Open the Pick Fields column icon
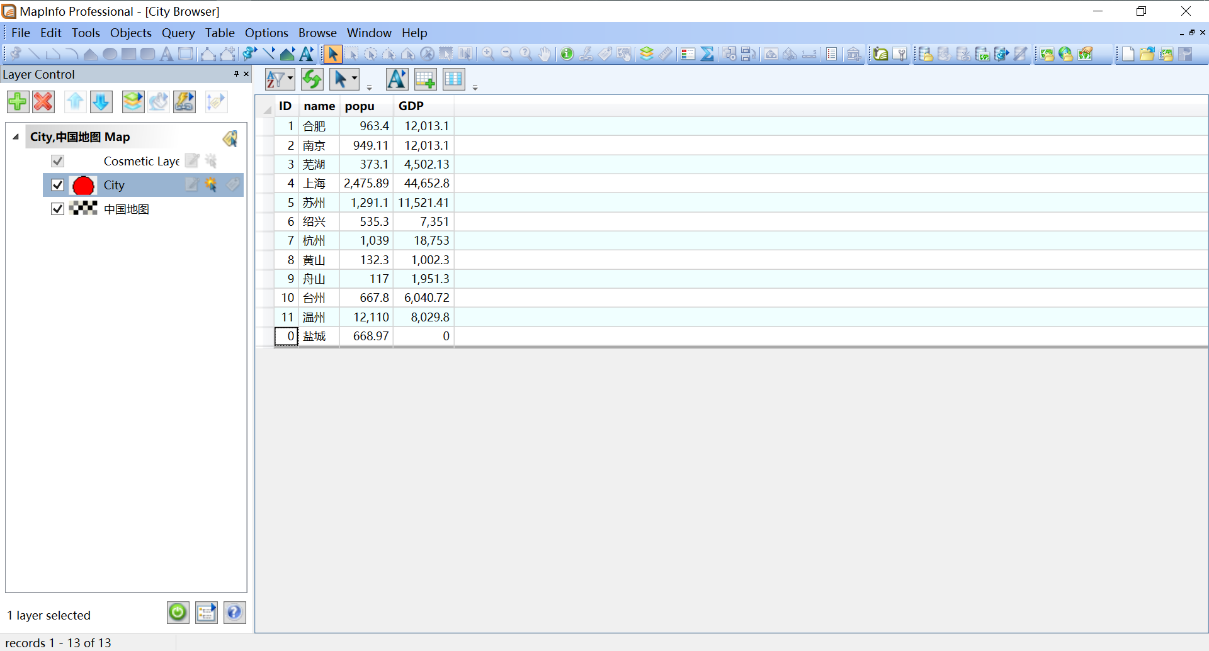Screen dimensions: 1209x651 [x=453, y=79]
